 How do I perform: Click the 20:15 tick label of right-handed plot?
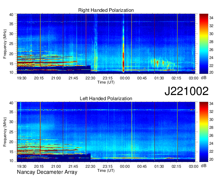click(x=39, y=78)
